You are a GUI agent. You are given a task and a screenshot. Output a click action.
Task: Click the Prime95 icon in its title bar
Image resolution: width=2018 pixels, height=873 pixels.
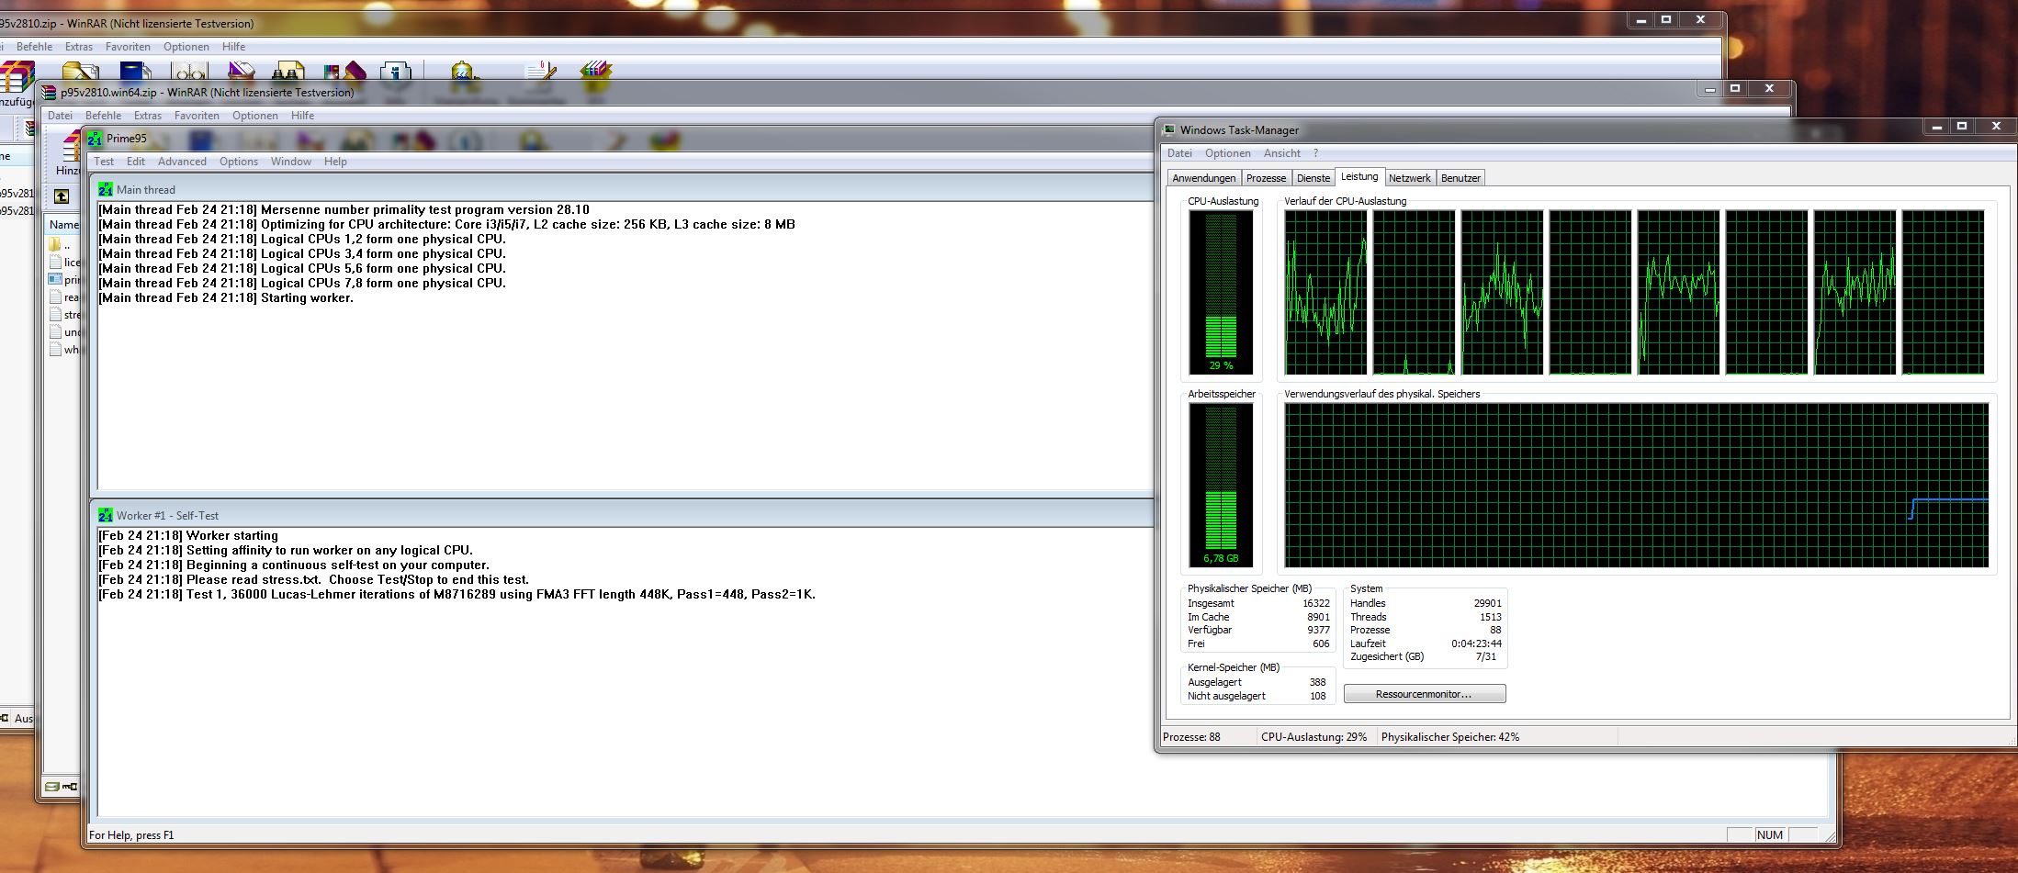point(95,139)
